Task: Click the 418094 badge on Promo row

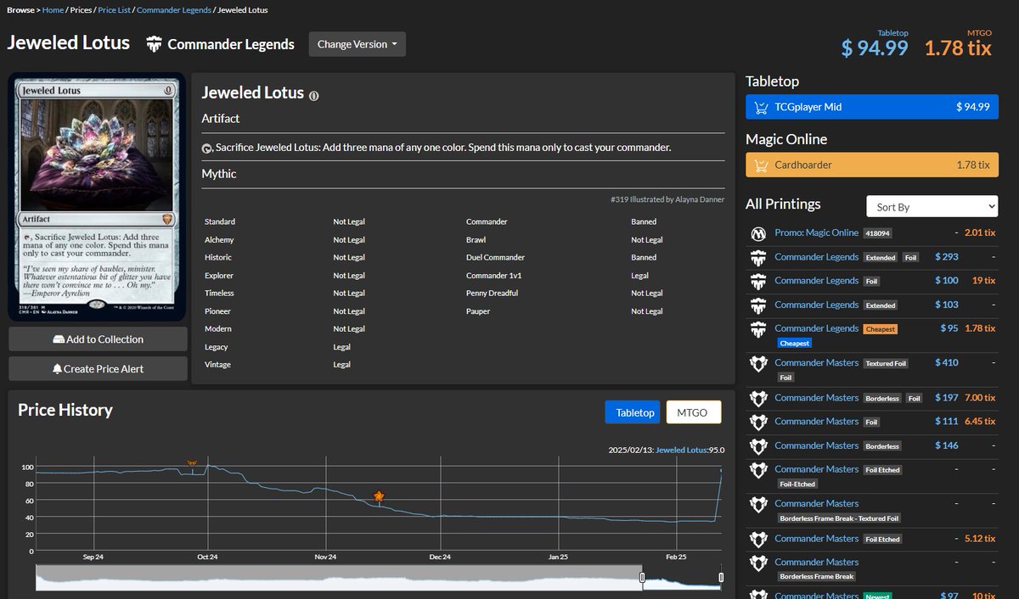Action: pyautogui.click(x=878, y=233)
